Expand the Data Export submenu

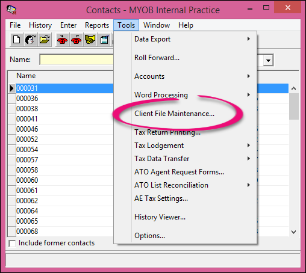(185, 39)
